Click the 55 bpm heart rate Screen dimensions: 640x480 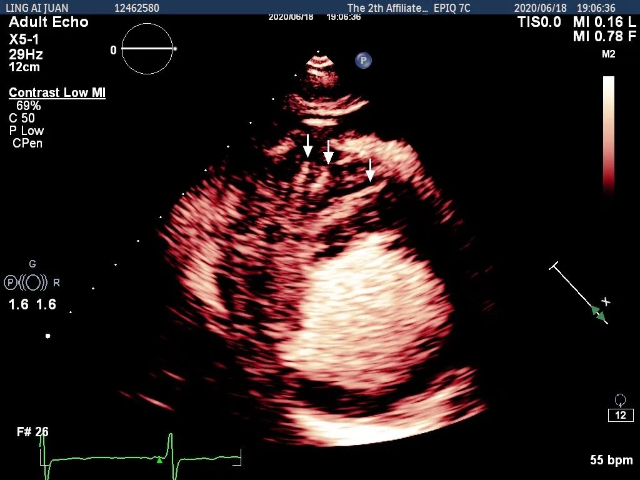point(611,460)
